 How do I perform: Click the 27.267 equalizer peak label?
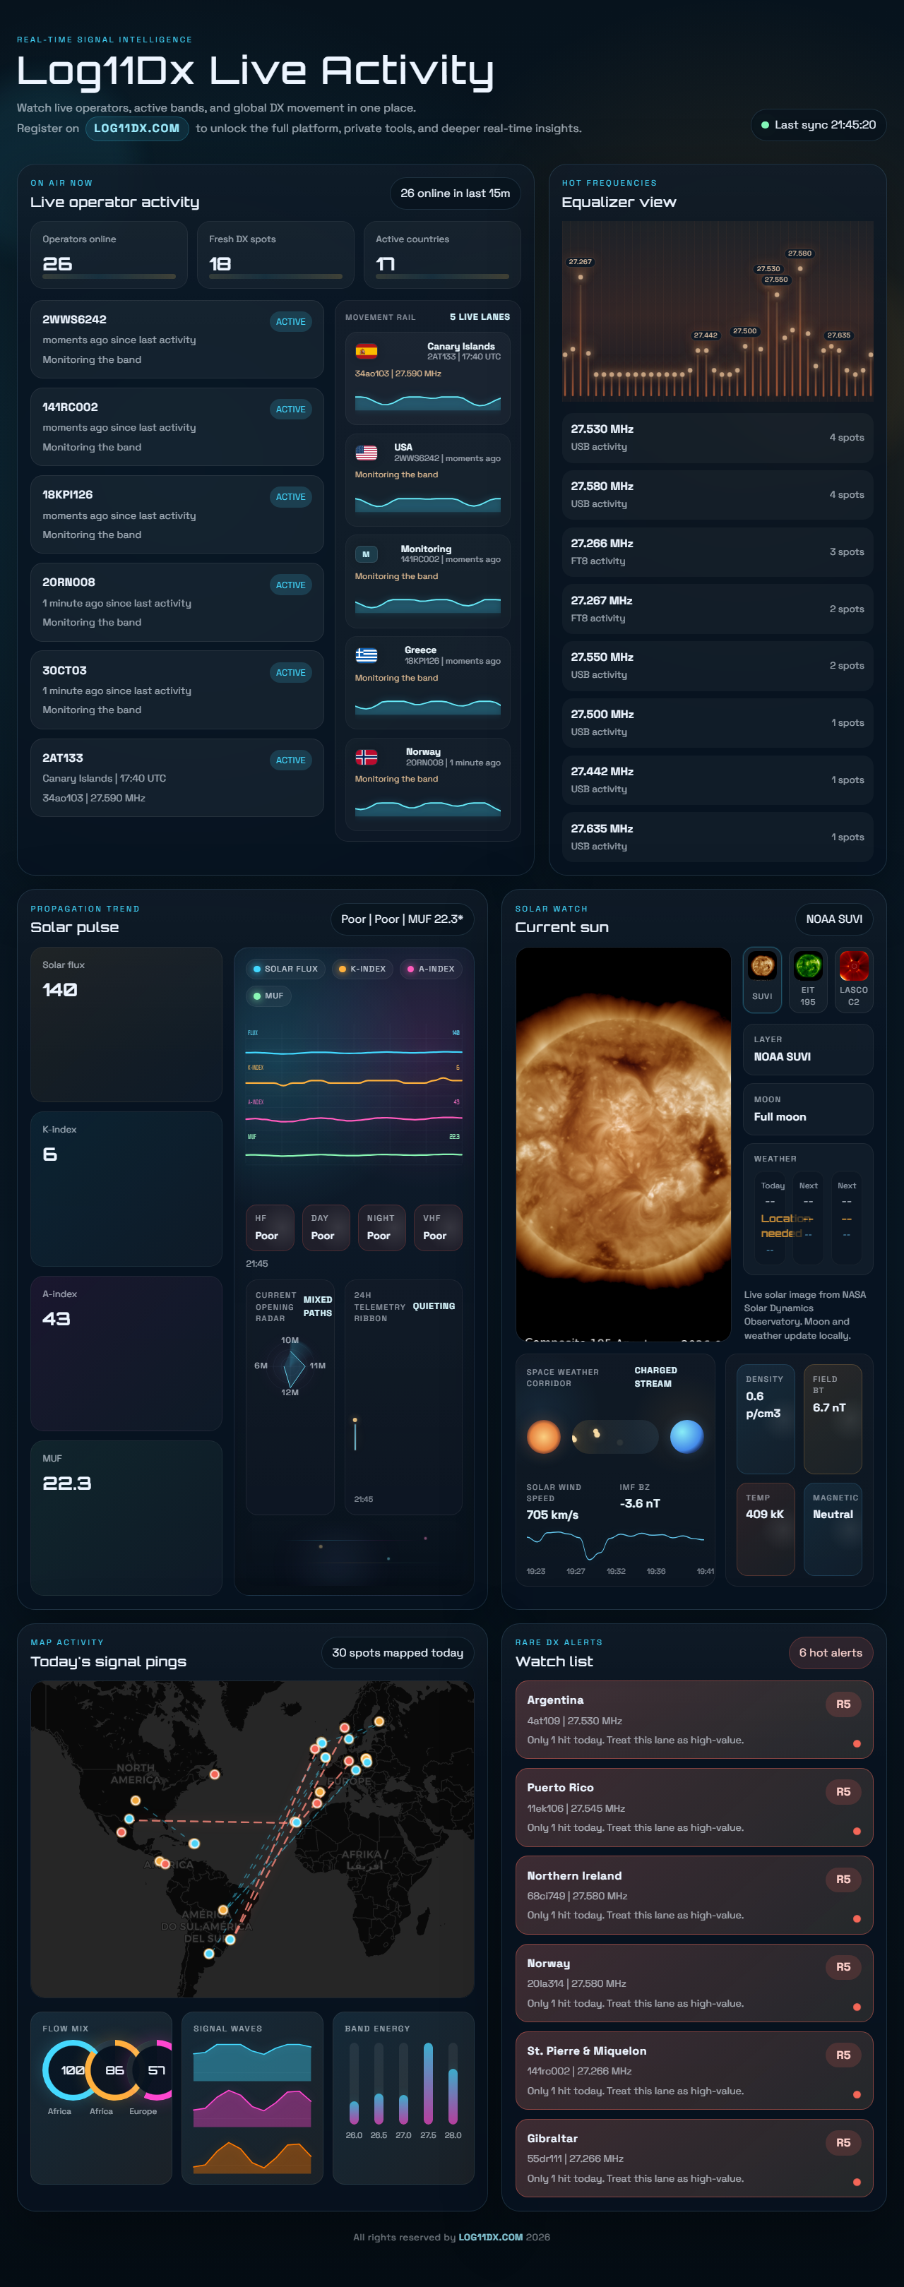[x=580, y=262]
